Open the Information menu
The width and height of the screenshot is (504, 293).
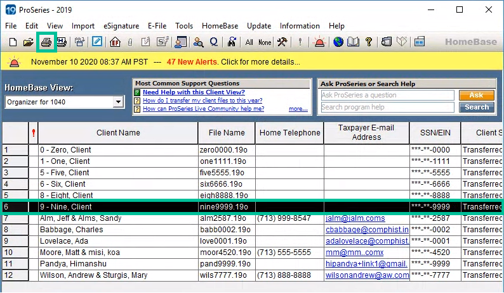pos(300,26)
